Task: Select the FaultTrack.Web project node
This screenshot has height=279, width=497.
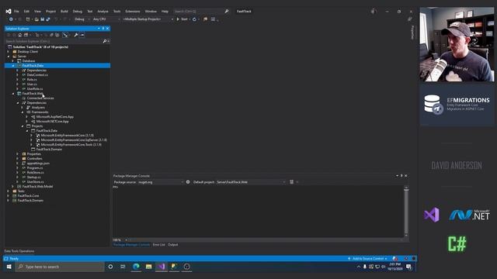Action: 33,94
